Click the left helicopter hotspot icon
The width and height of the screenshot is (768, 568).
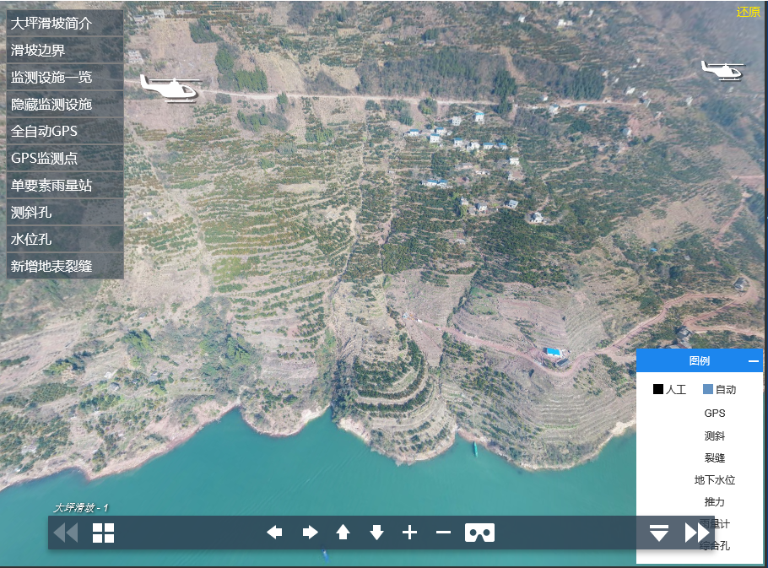(x=170, y=88)
